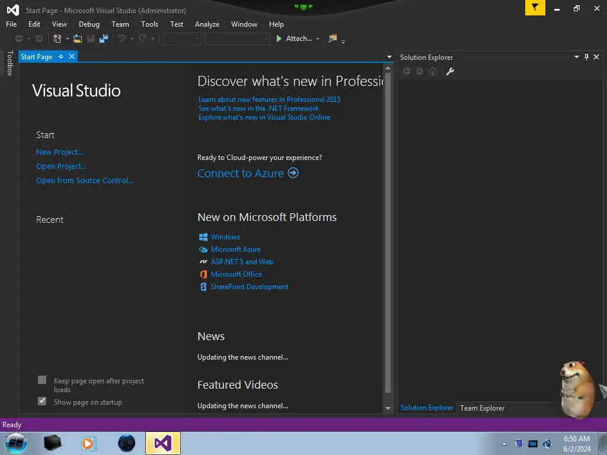Click the Connect to Azure link
The width and height of the screenshot is (607, 455).
pos(241,173)
